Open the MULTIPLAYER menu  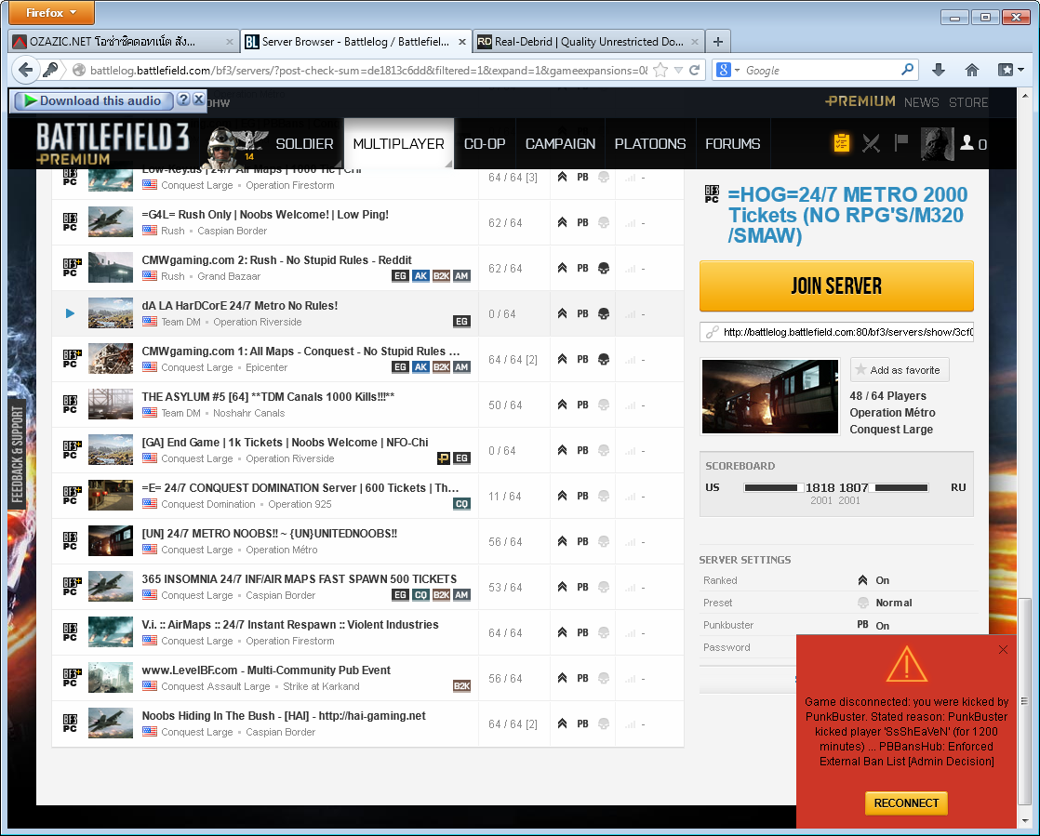tap(399, 144)
